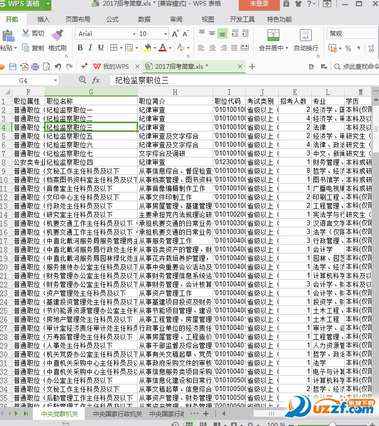Decrease font size with A- icon

186,34
